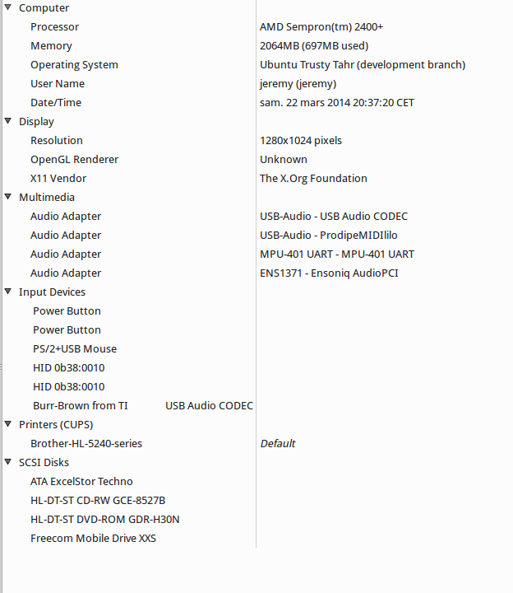Select the PS/2+USB Mouse device
The image size is (513, 593).
(x=75, y=349)
